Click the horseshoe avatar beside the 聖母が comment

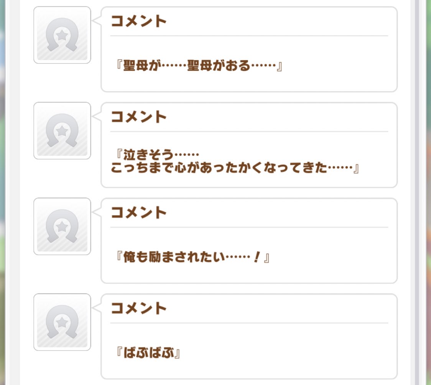tap(62, 35)
